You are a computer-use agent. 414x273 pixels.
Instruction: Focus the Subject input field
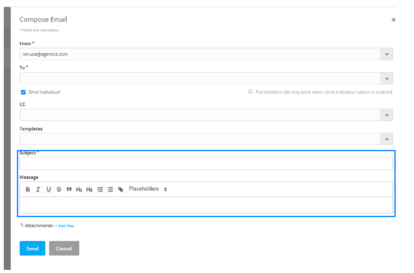click(206, 164)
